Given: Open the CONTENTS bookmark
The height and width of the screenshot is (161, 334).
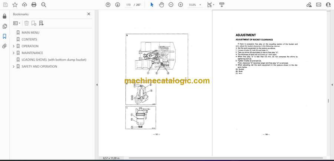Looking at the screenshot, I should pyautogui.click(x=29, y=39).
